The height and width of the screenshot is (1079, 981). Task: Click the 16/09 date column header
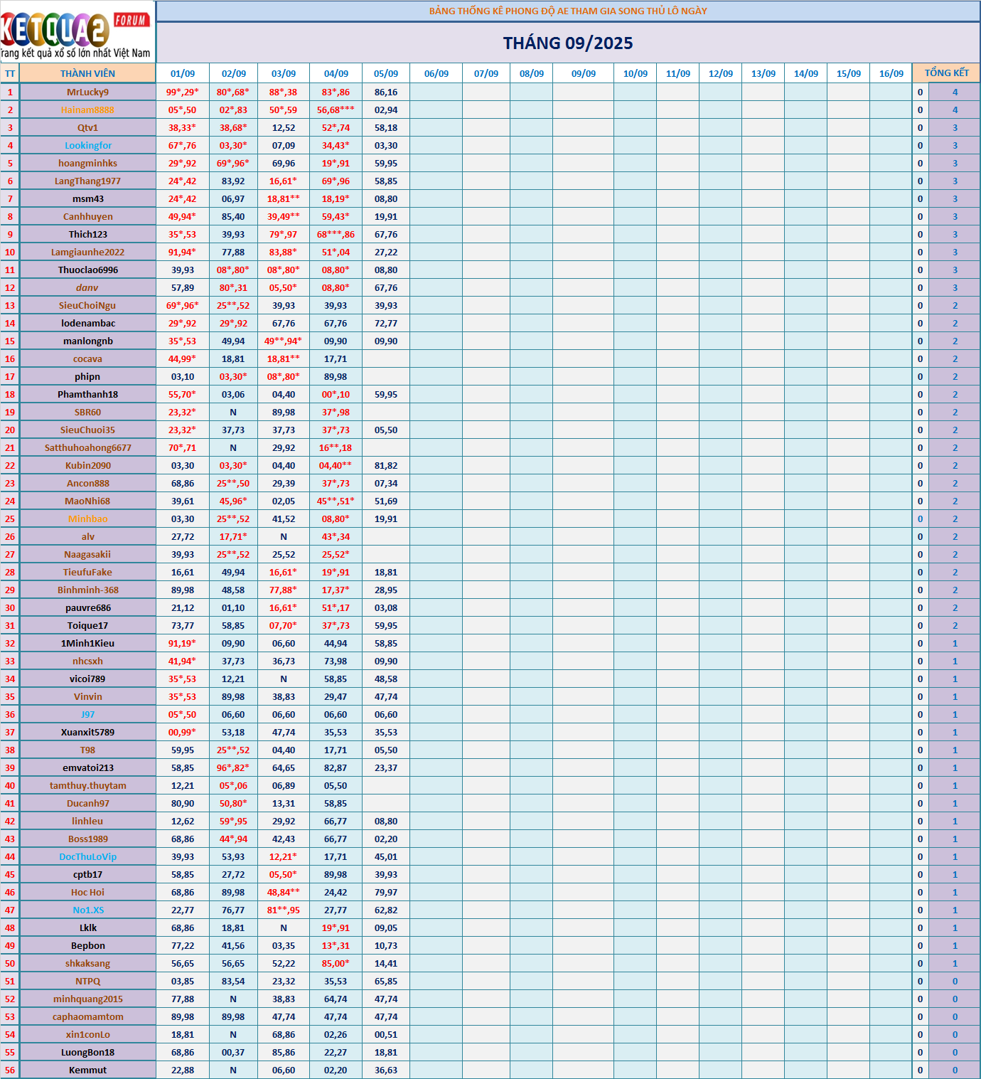tap(891, 73)
